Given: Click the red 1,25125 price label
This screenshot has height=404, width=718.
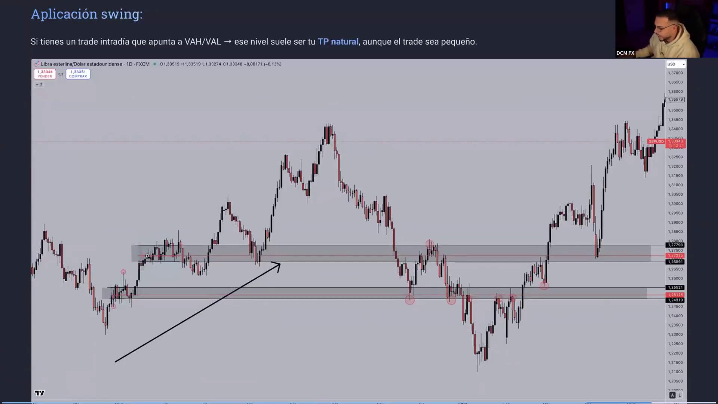Looking at the screenshot, I should click(x=675, y=295).
